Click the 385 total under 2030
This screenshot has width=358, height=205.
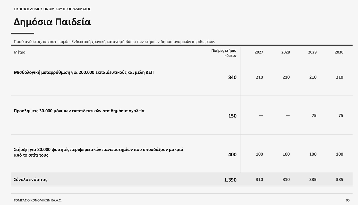pyautogui.click(x=339, y=180)
